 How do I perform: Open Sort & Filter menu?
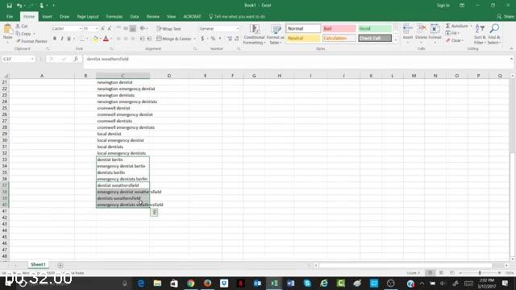tap(480, 34)
